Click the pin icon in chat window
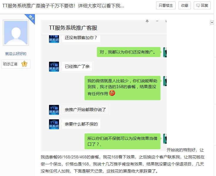Image resolution: width=216 pixels, height=176 pixels. [147, 21]
